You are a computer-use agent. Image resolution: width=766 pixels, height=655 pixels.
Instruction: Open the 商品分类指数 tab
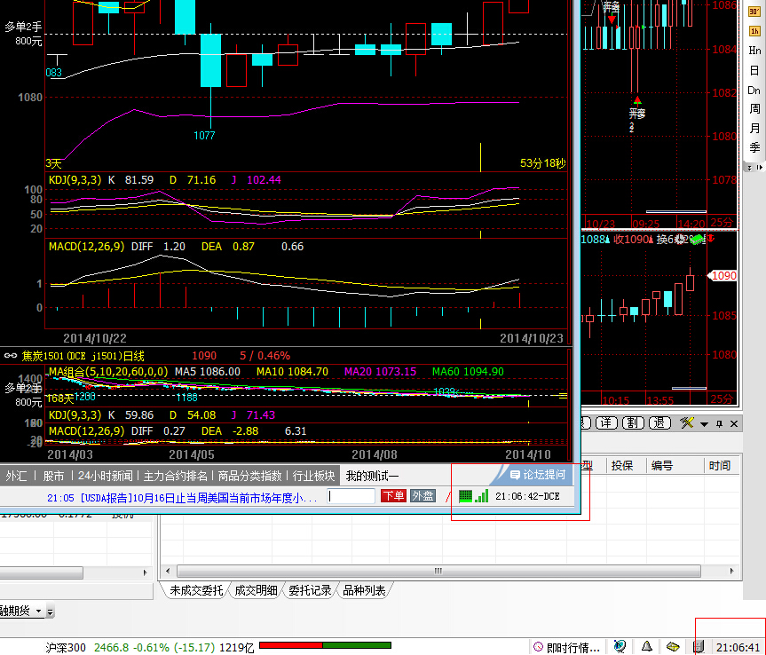(x=249, y=476)
